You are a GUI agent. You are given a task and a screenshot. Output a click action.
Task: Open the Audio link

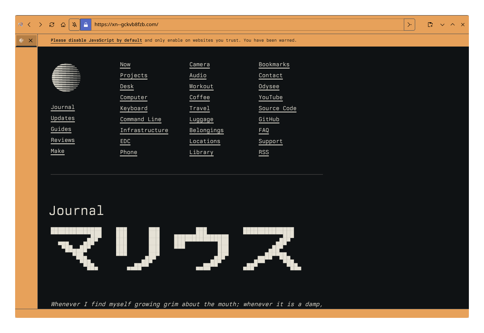pos(198,76)
